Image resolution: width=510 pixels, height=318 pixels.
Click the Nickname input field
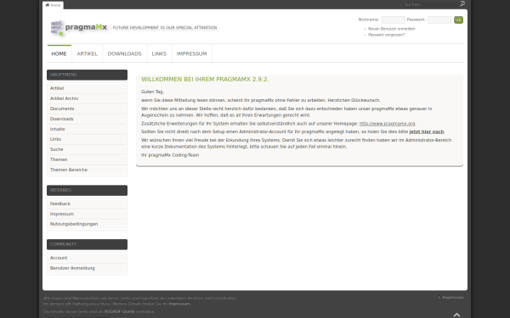click(393, 20)
